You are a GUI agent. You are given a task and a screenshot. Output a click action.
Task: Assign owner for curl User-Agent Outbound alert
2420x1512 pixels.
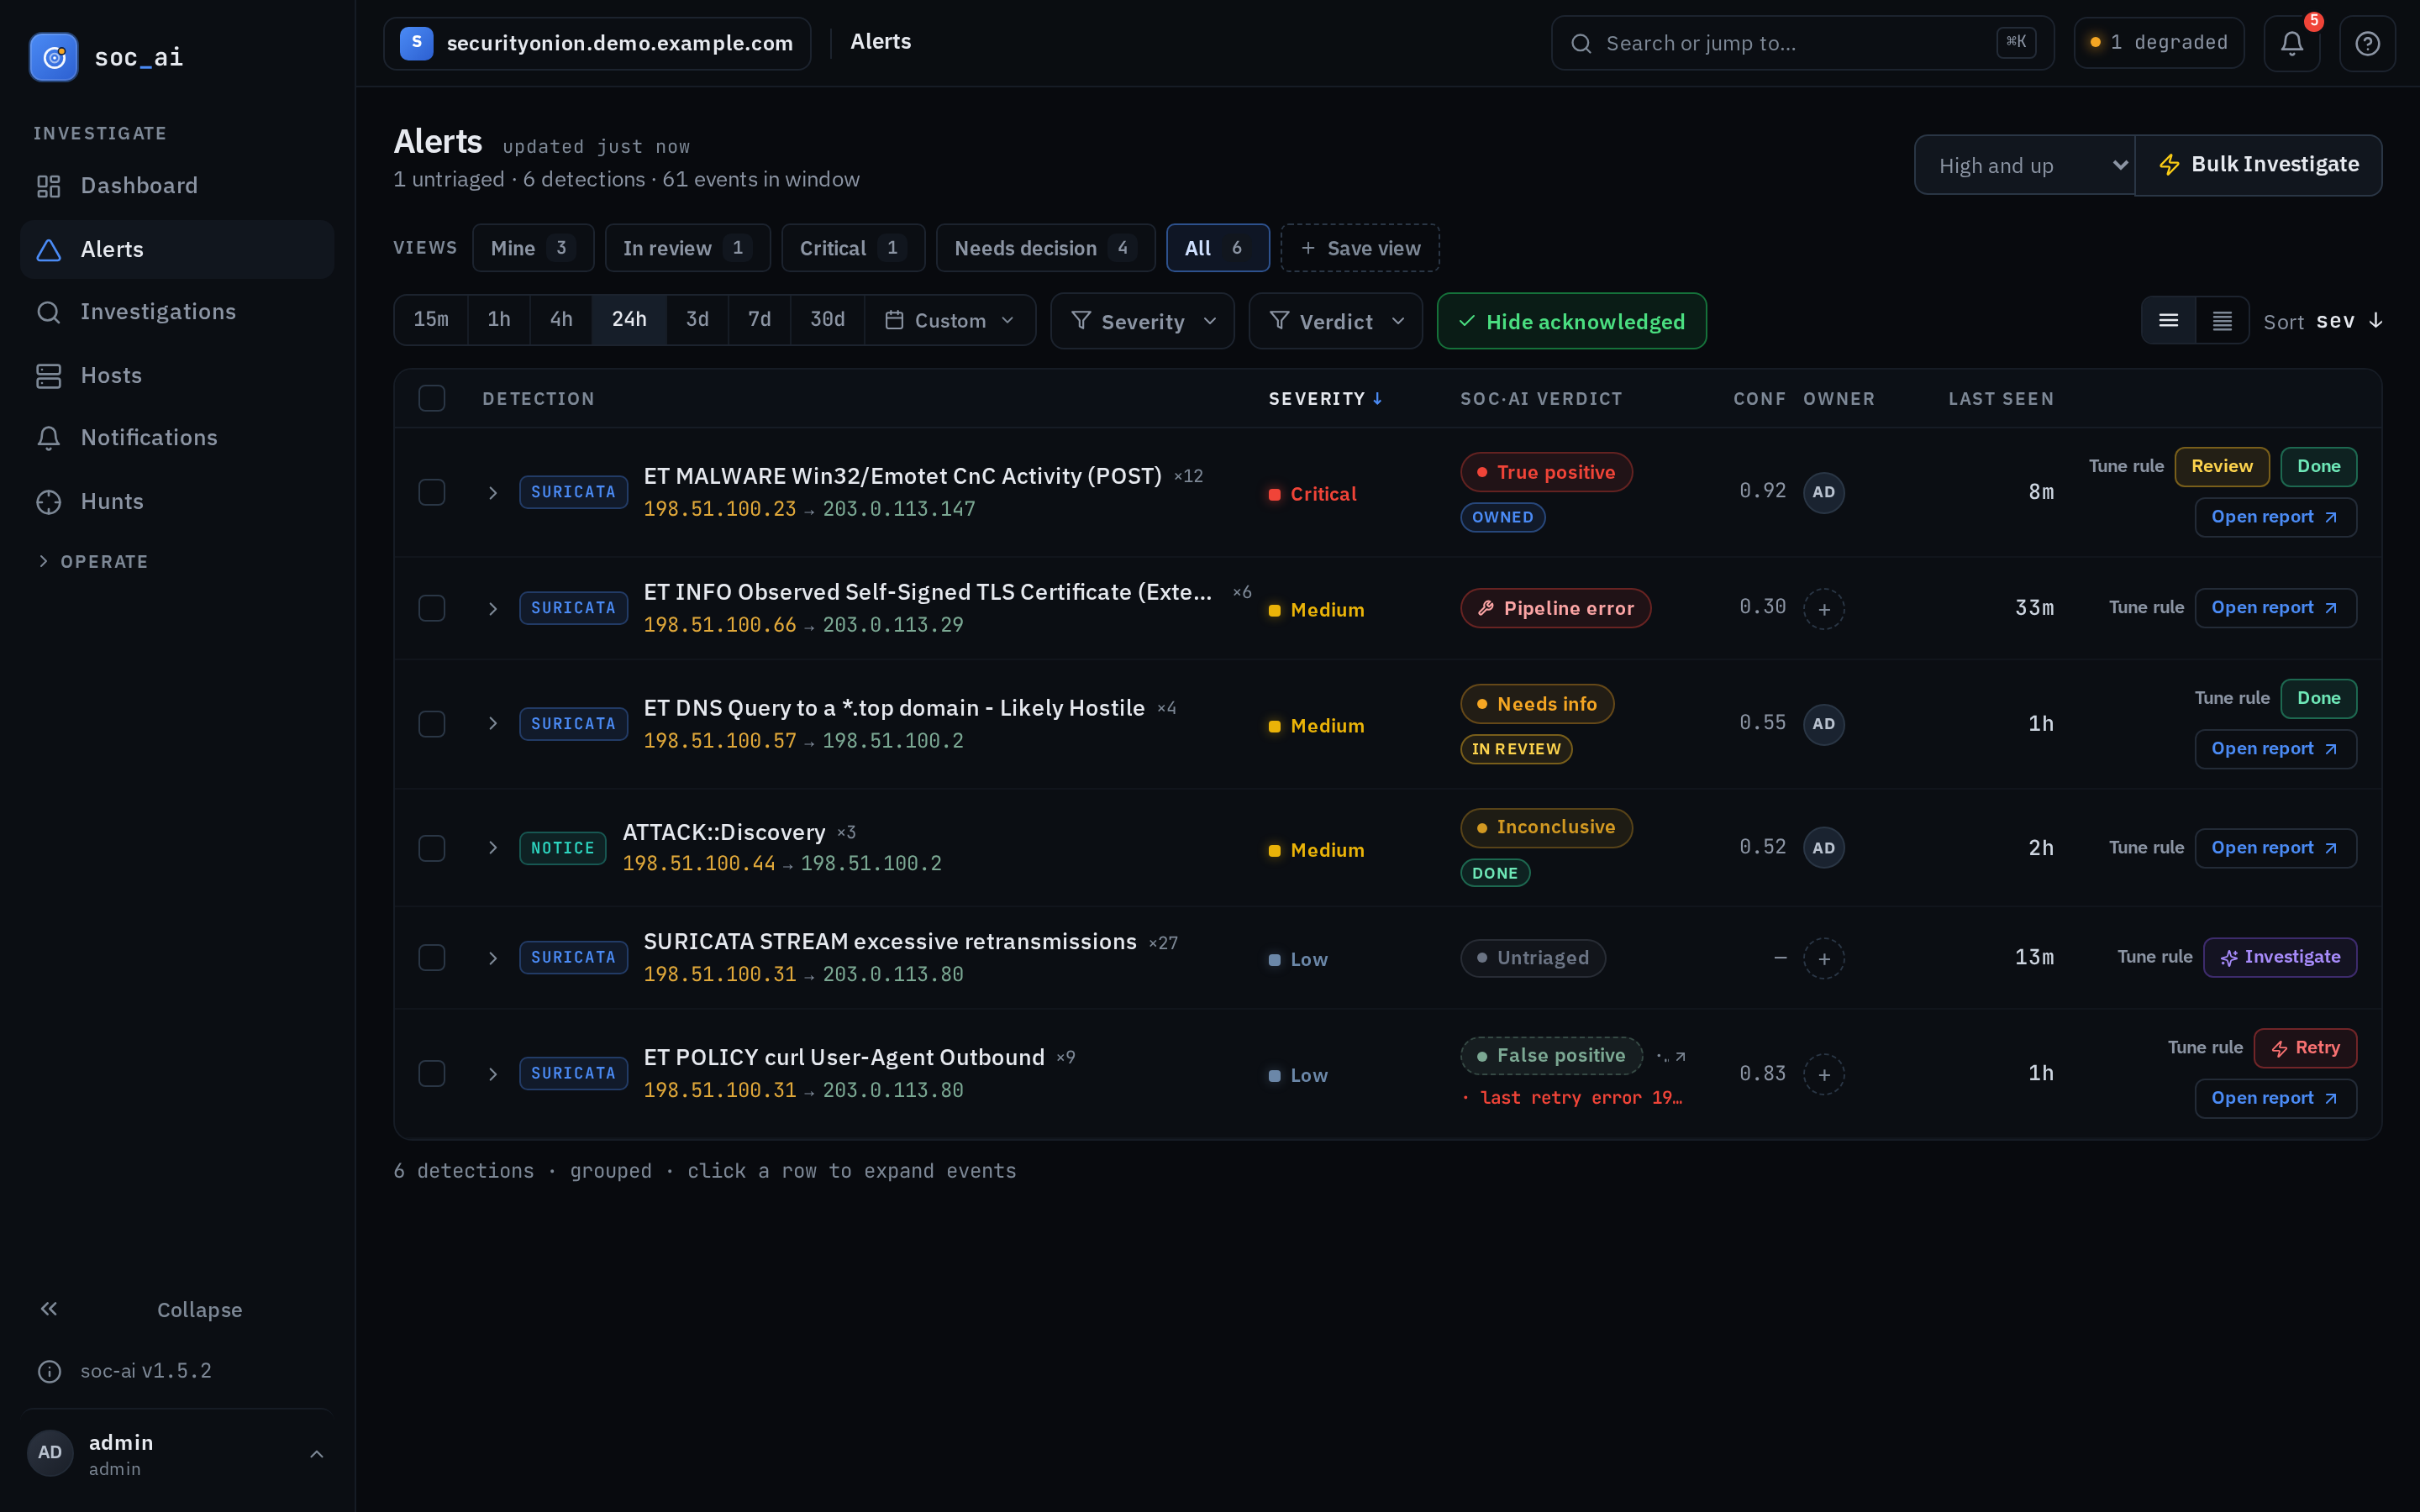[x=1824, y=1075]
